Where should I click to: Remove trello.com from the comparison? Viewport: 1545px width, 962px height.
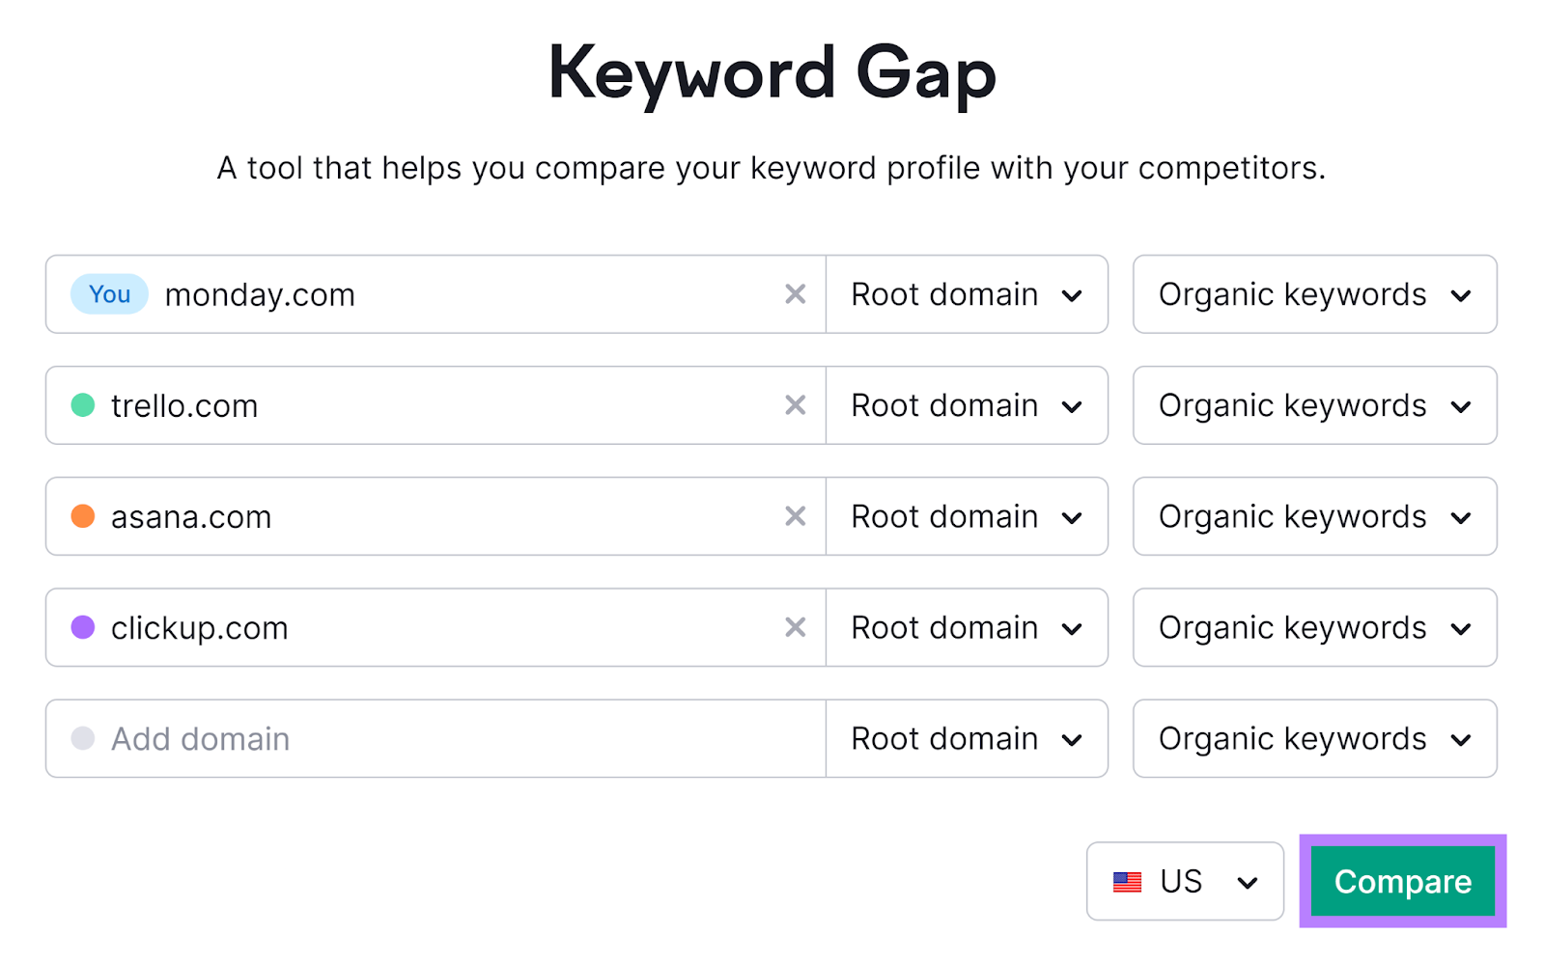pyautogui.click(x=795, y=405)
